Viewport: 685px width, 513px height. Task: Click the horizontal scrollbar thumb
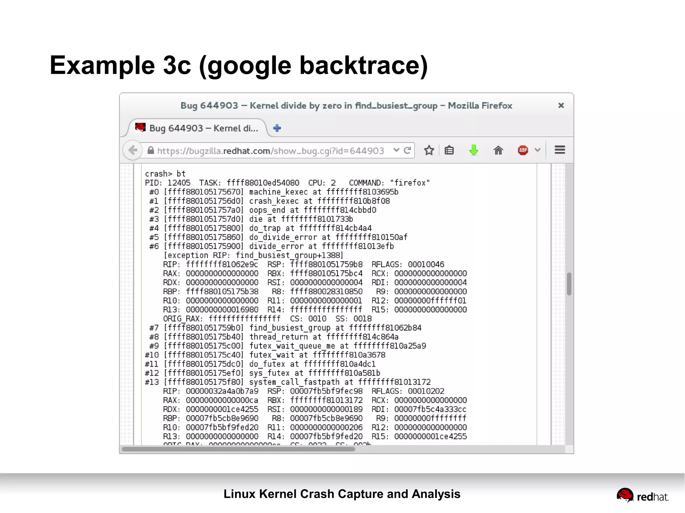[x=238, y=449]
